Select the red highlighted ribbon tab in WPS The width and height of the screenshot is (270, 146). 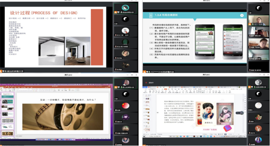(165, 89)
